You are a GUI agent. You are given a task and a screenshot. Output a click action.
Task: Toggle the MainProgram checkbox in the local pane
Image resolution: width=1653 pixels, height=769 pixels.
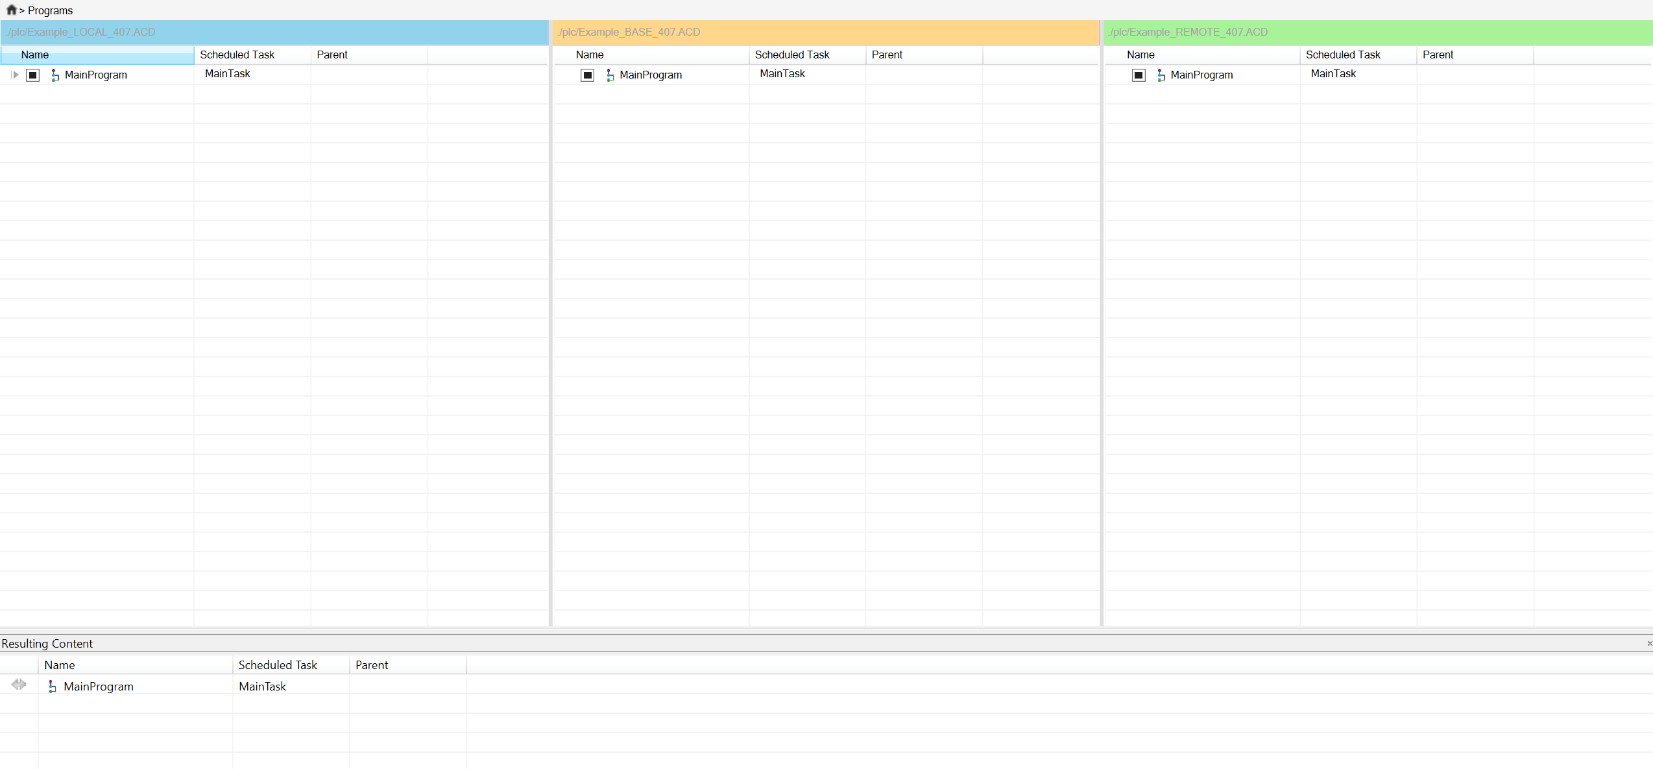point(32,75)
